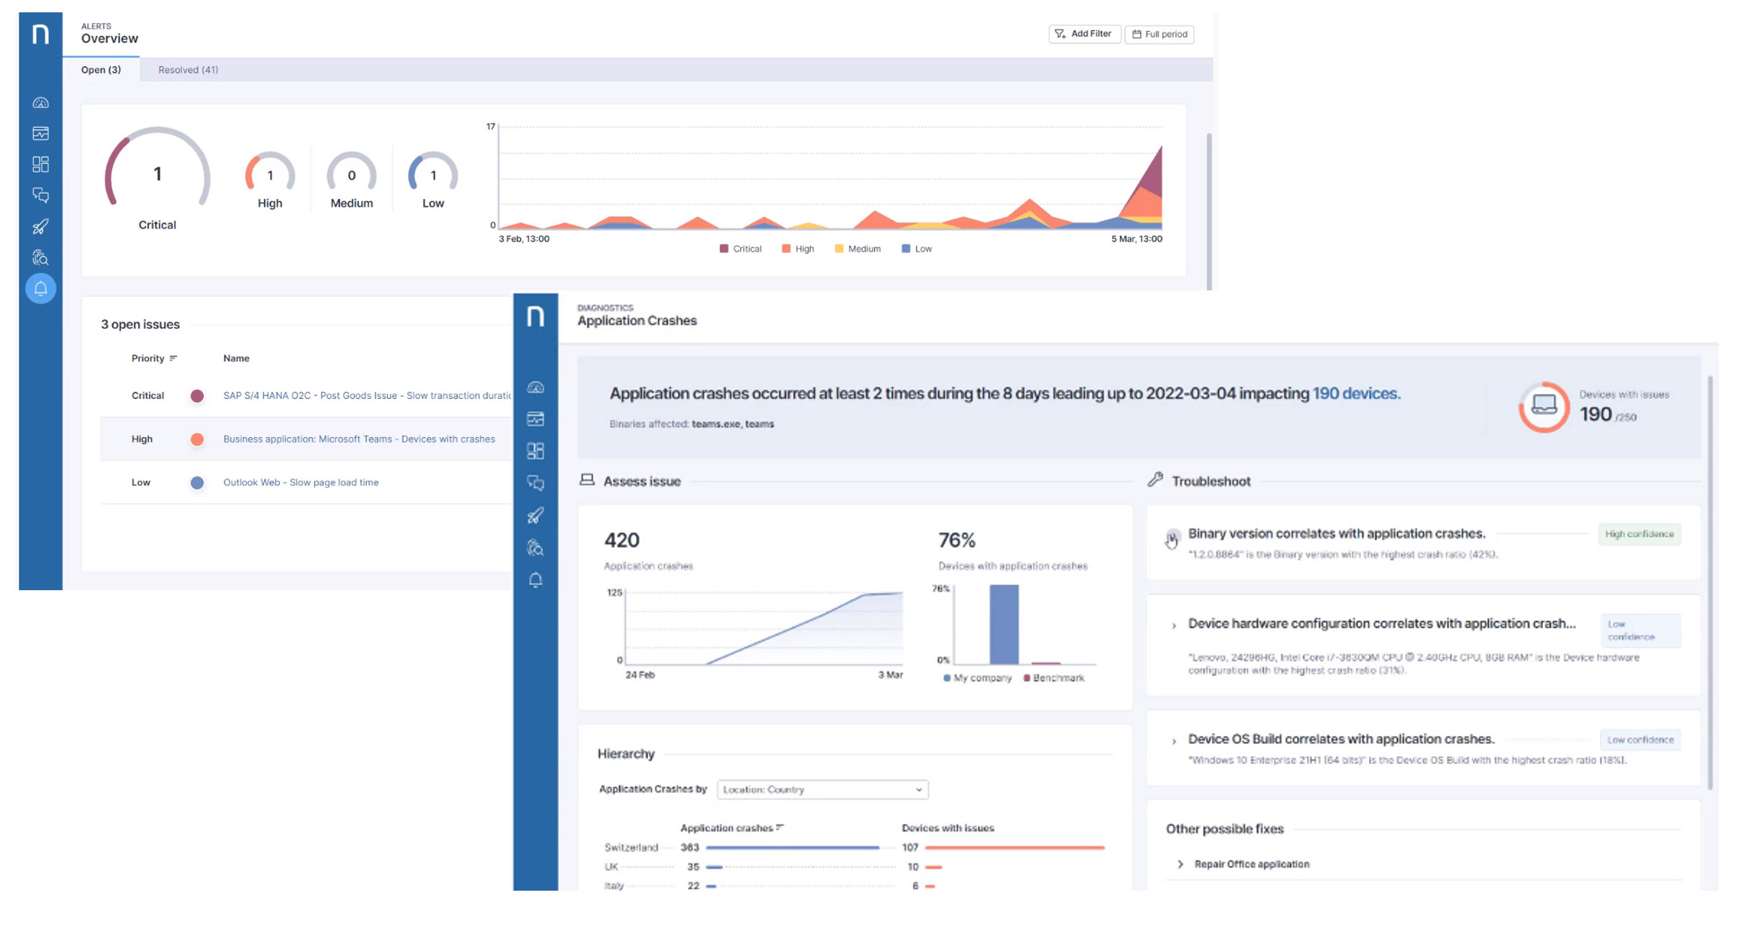This screenshot has width=1738, height=941.
Task: Open the dashboard grid icon in left sidebar
Action: click(x=40, y=164)
